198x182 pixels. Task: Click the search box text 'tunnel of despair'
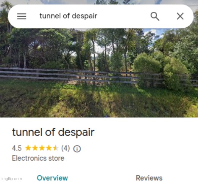point(68,16)
